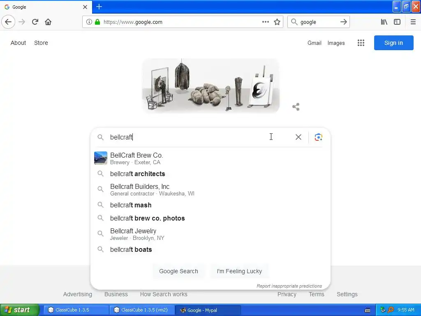
Task: Open page actions three-dot menu
Action: click(265, 22)
